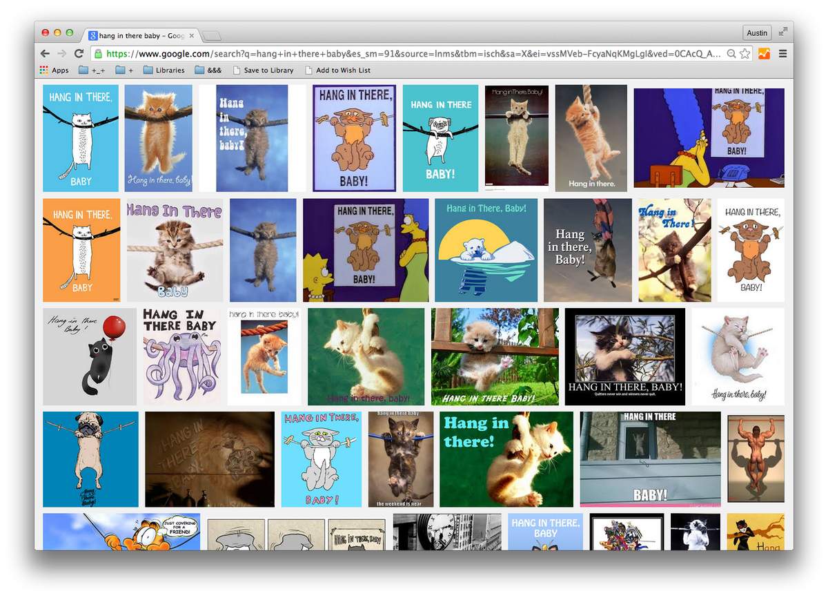Open the Lisa and Marge Simpson poster image

366,250
